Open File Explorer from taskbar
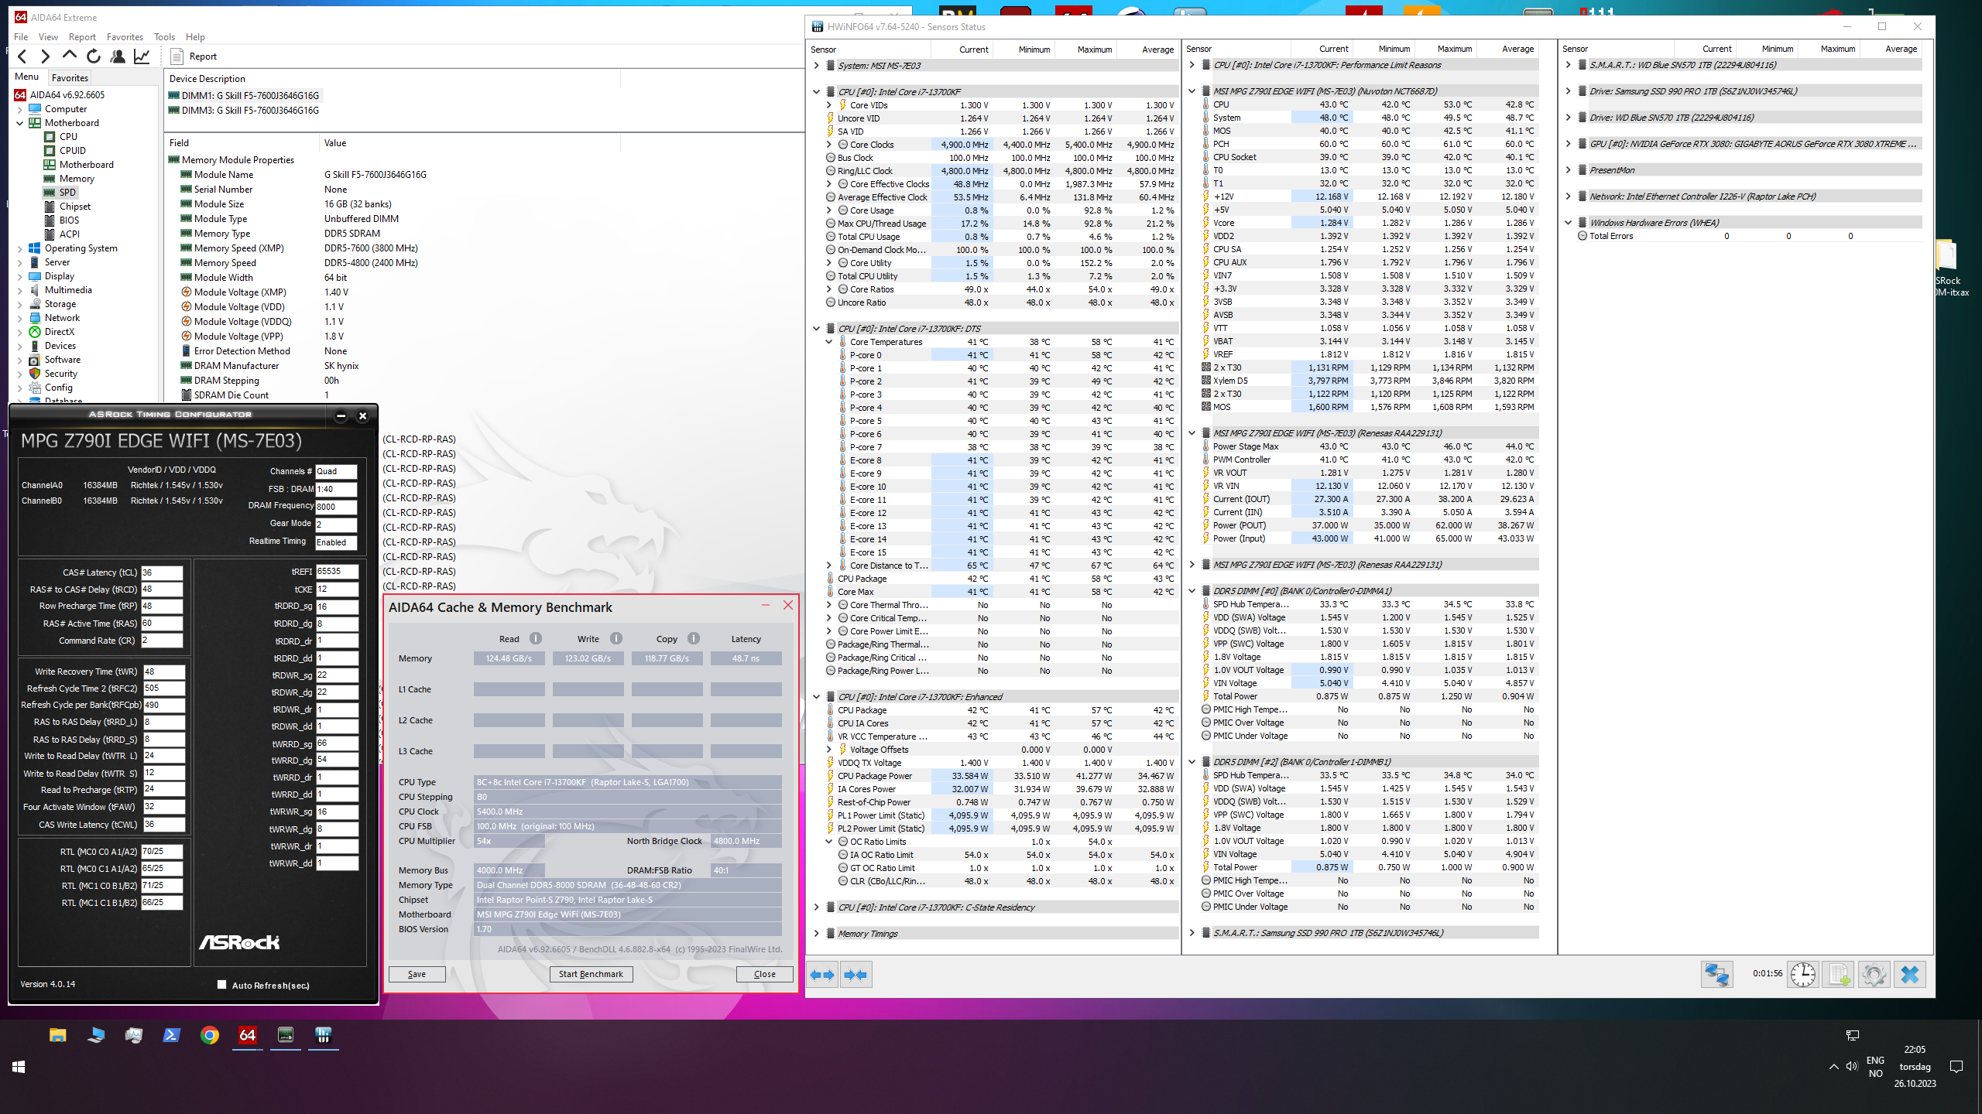This screenshot has width=1982, height=1114. (58, 1035)
